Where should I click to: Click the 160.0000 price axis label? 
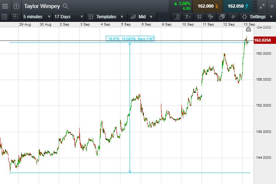coord(263,54)
